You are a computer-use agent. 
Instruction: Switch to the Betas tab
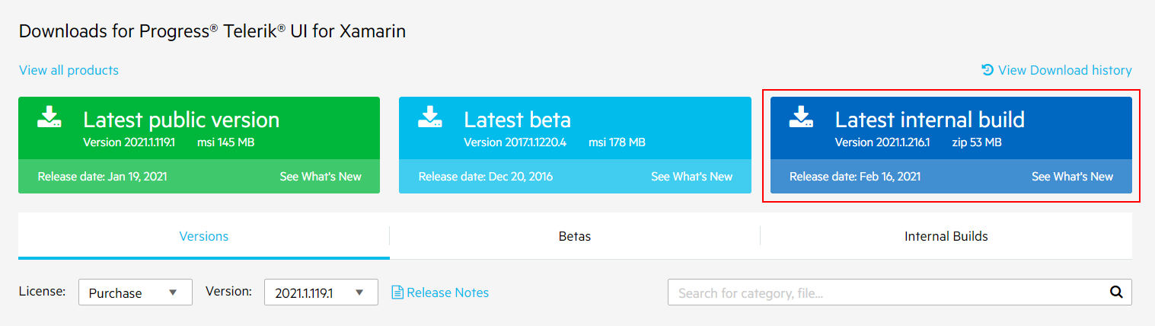point(575,236)
